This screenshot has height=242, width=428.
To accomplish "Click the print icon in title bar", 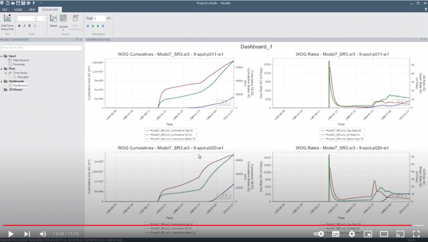I will 28,3.
